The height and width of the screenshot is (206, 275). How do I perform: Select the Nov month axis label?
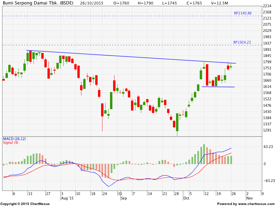pyautogui.click(x=249, y=198)
